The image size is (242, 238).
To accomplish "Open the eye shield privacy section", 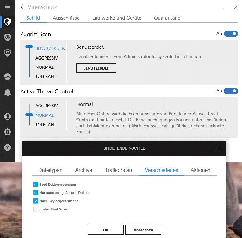I will click(x=8, y=37).
